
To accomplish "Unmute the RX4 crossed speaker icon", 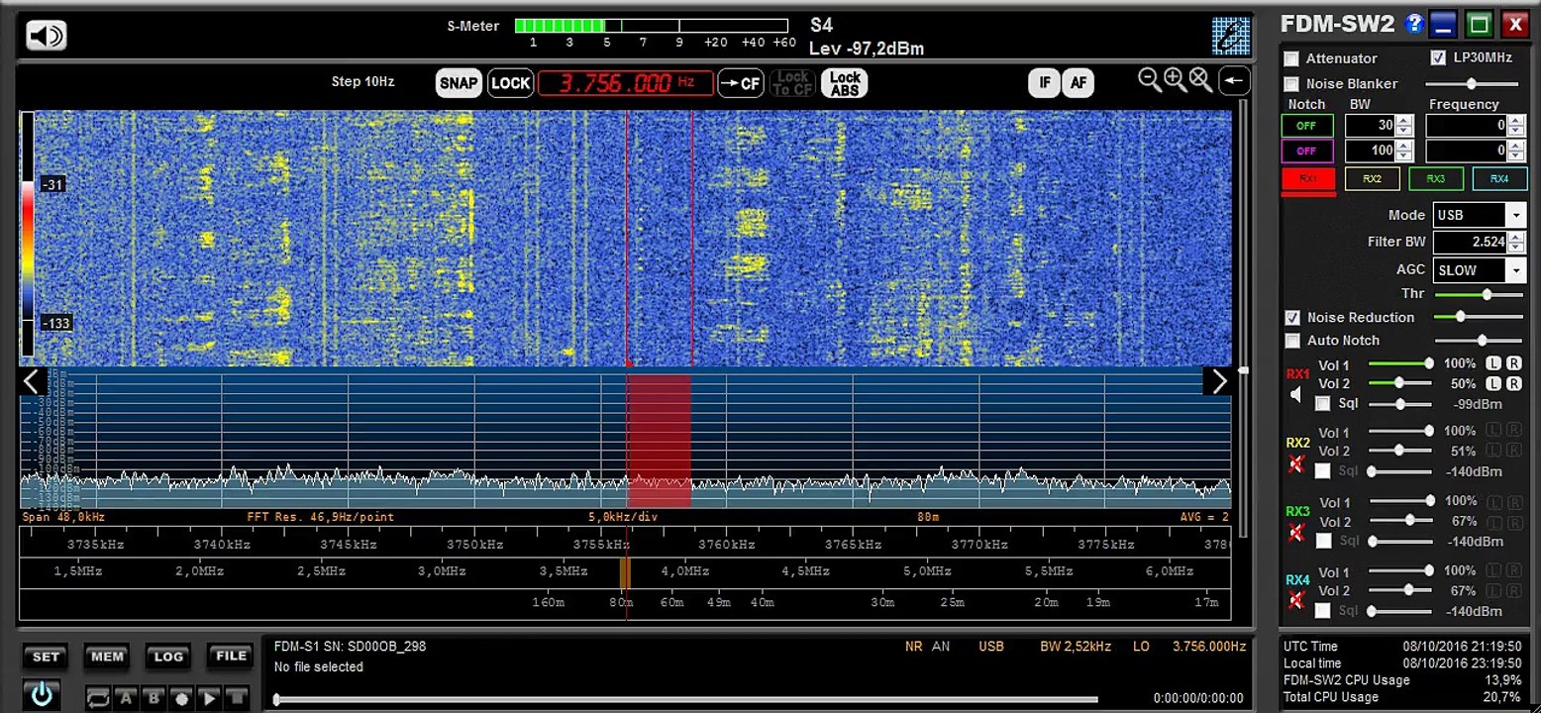I will click(x=1296, y=600).
